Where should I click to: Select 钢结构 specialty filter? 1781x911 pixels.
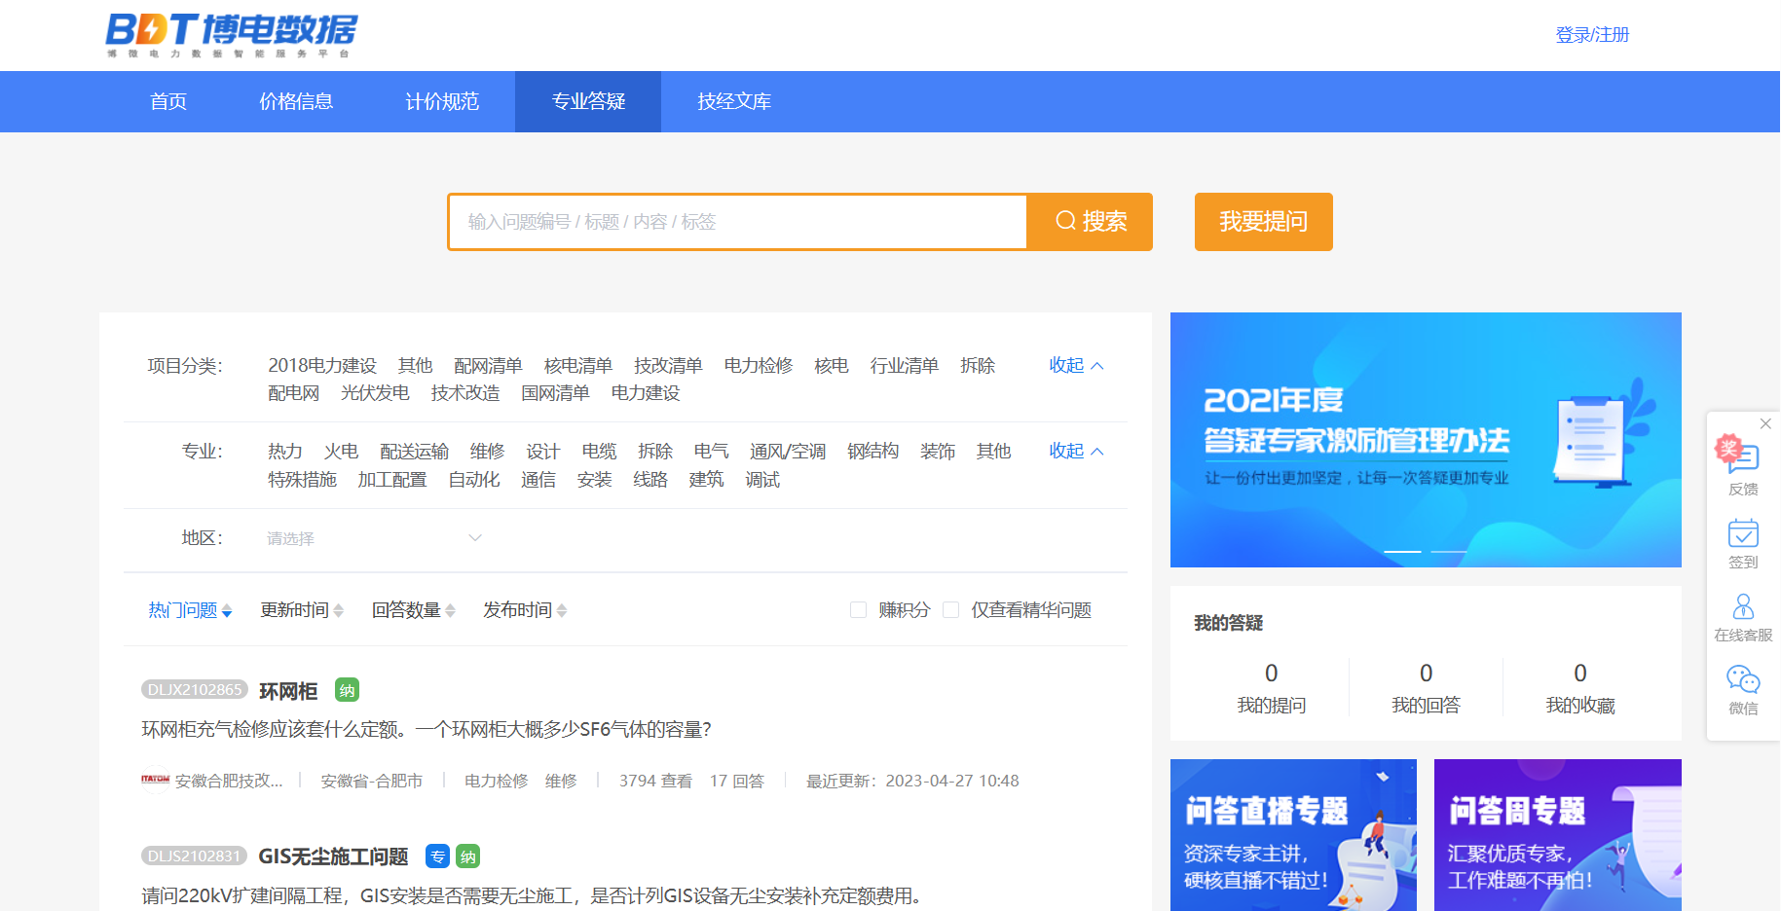point(873,451)
